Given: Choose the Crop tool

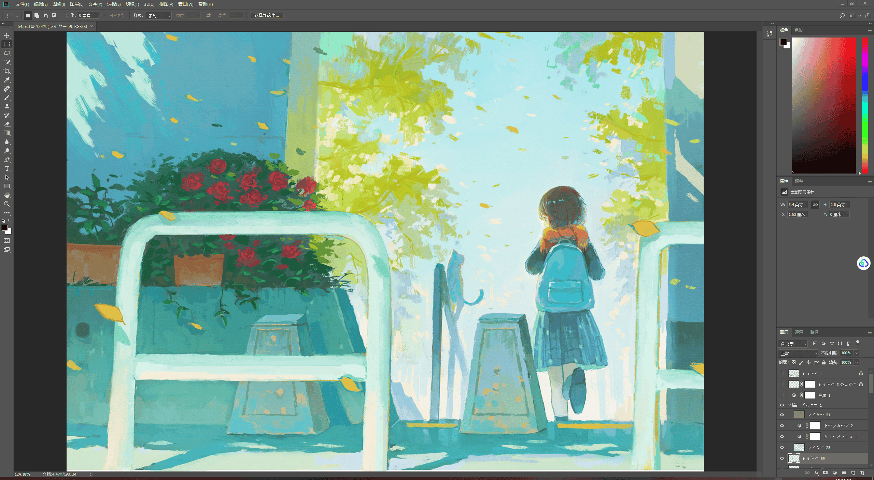Looking at the screenshot, I should pyautogui.click(x=7, y=71).
